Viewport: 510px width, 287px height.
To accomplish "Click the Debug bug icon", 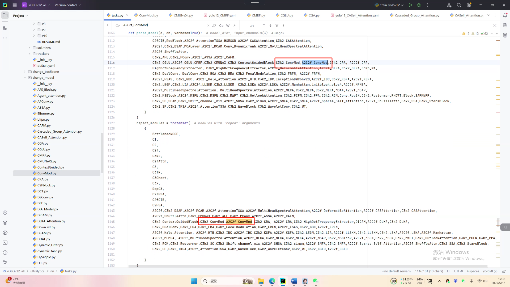I will [419, 5].
